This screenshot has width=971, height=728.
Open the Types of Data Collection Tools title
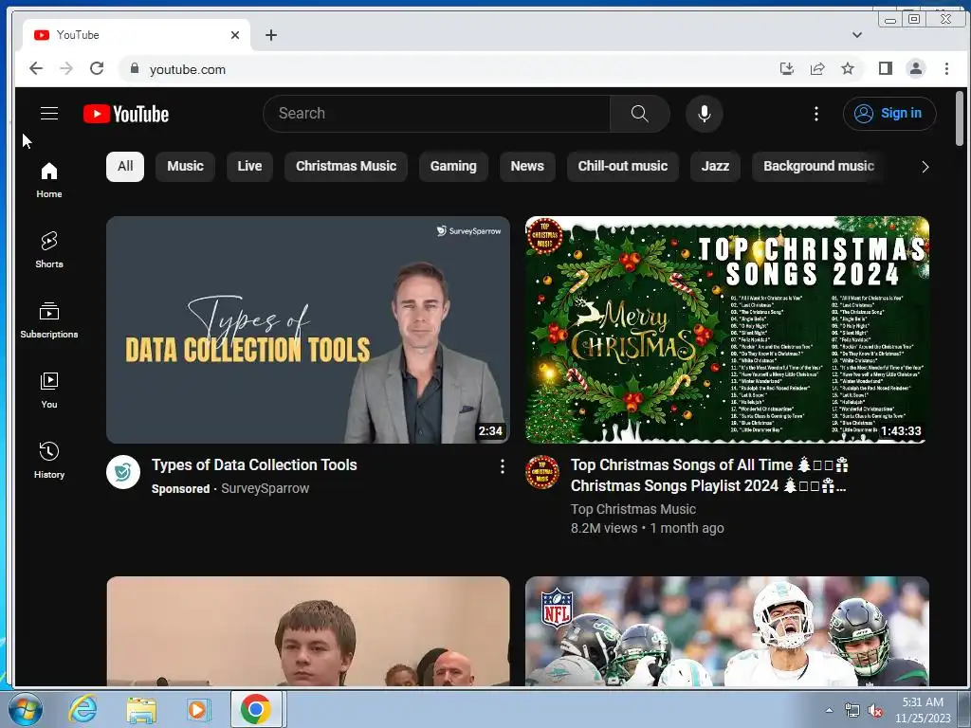point(254,464)
